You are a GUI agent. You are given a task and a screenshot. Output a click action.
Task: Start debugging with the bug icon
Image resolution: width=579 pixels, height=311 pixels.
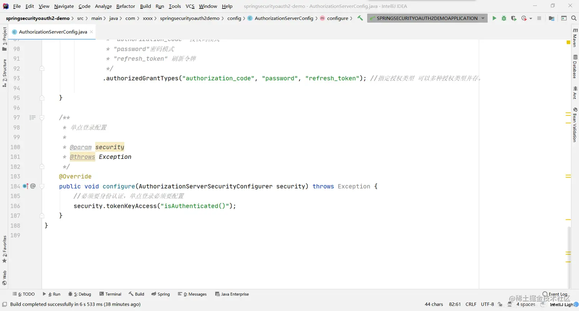point(504,18)
